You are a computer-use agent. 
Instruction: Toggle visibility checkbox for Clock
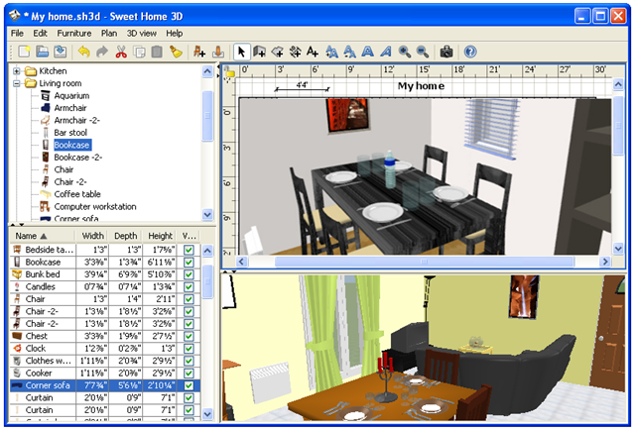[x=189, y=349]
